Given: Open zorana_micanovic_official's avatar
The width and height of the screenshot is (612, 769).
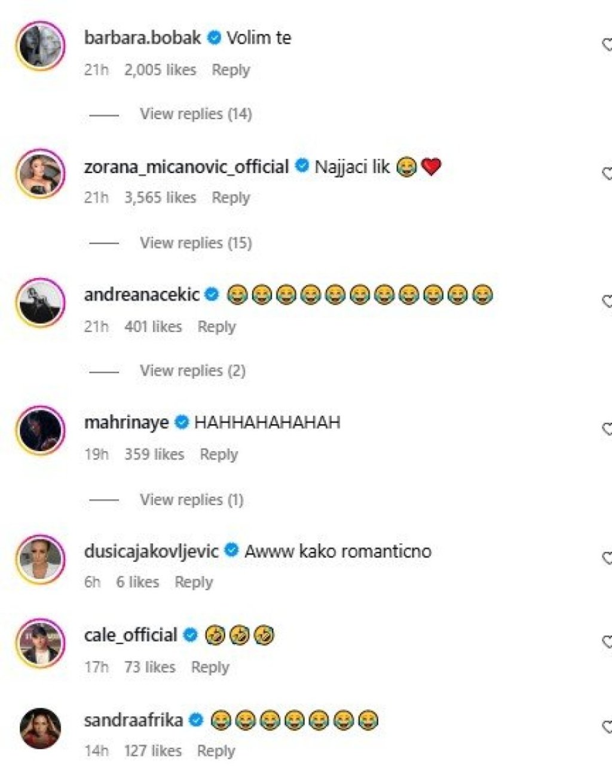Looking at the screenshot, I should tap(40, 174).
